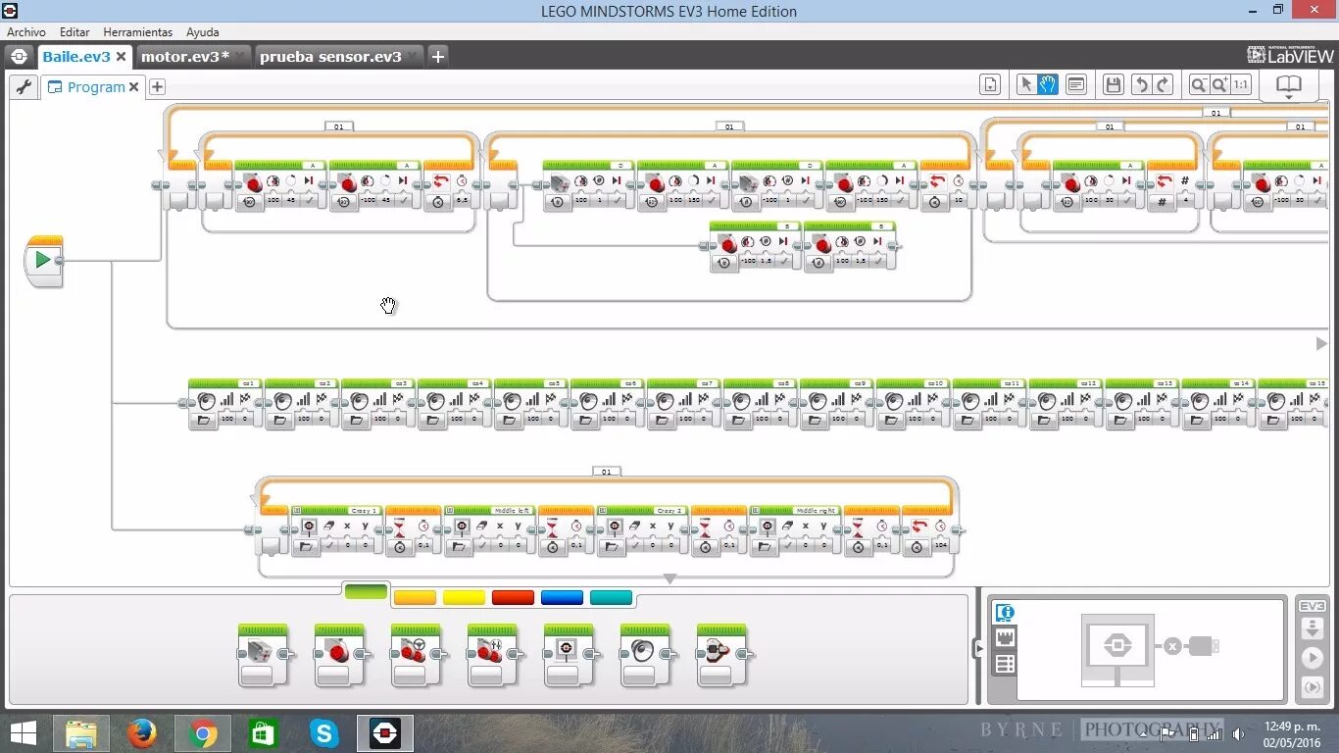Open the Available Bricks tab
Viewport: 1339px width, 753px height.
click(x=1004, y=664)
